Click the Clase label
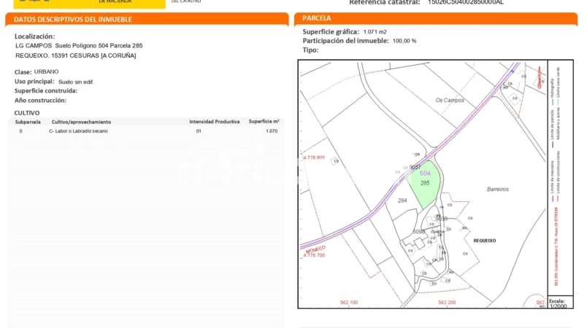 coord(23,71)
